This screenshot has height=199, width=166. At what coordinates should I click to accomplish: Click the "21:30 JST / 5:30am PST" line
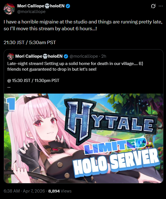(x=30, y=42)
